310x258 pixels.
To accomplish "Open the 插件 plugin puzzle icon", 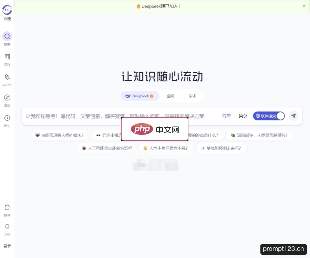I will (7, 207).
